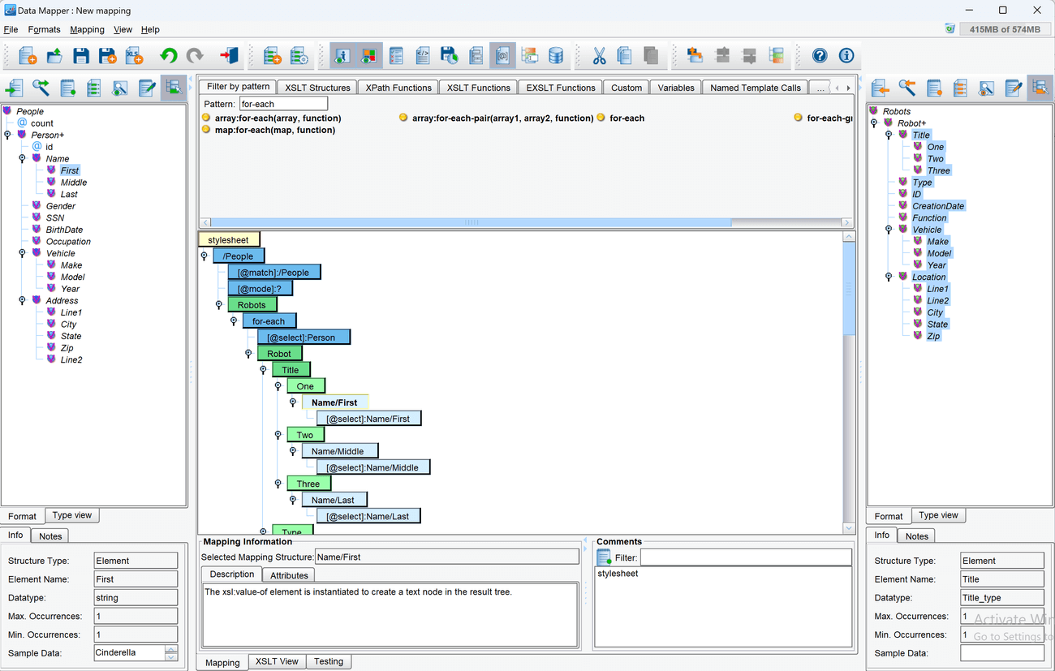This screenshot has height=671, width=1055.
Task: Undo the last mapping change
Action: pyautogui.click(x=169, y=55)
